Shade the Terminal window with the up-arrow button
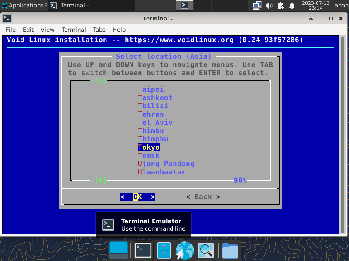This screenshot has width=349, height=261. 311,19
